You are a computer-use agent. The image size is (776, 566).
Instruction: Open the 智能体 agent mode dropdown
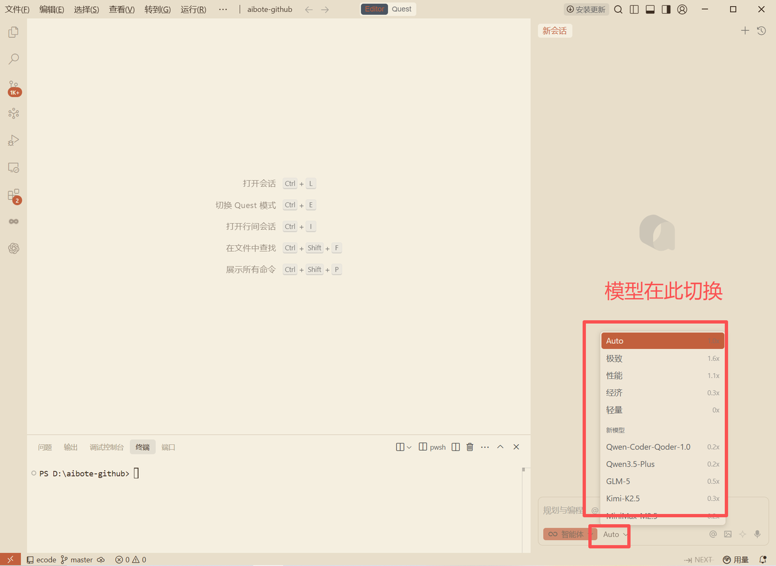click(x=570, y=534)
